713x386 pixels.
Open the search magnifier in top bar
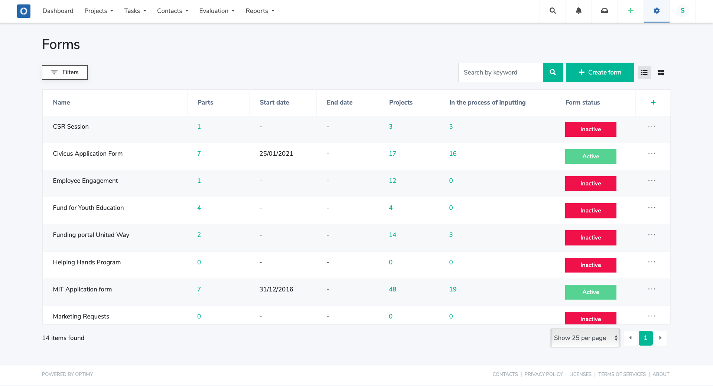coord(552,11)
